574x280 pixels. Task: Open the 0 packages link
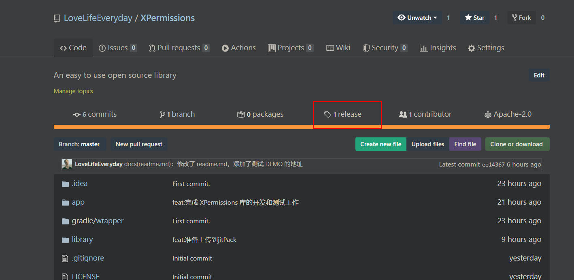tap(260, 115)
